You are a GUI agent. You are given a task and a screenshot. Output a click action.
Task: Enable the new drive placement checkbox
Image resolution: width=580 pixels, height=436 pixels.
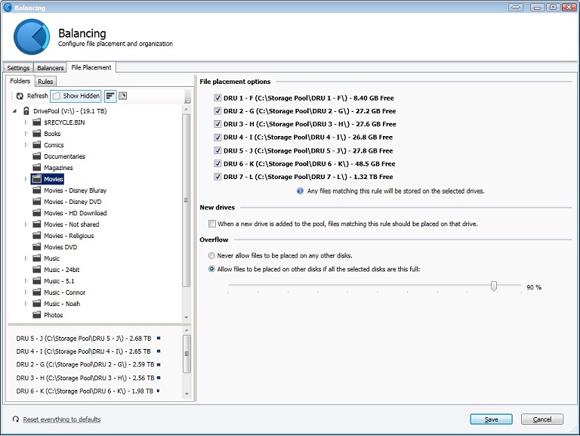coord(212,224)
